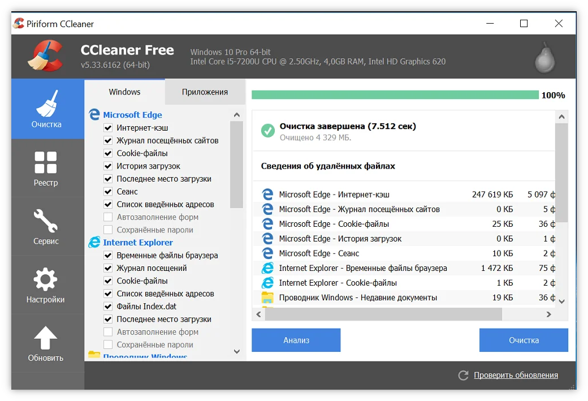Click down arrow of cleaner list scrollbar

(237, 351)
